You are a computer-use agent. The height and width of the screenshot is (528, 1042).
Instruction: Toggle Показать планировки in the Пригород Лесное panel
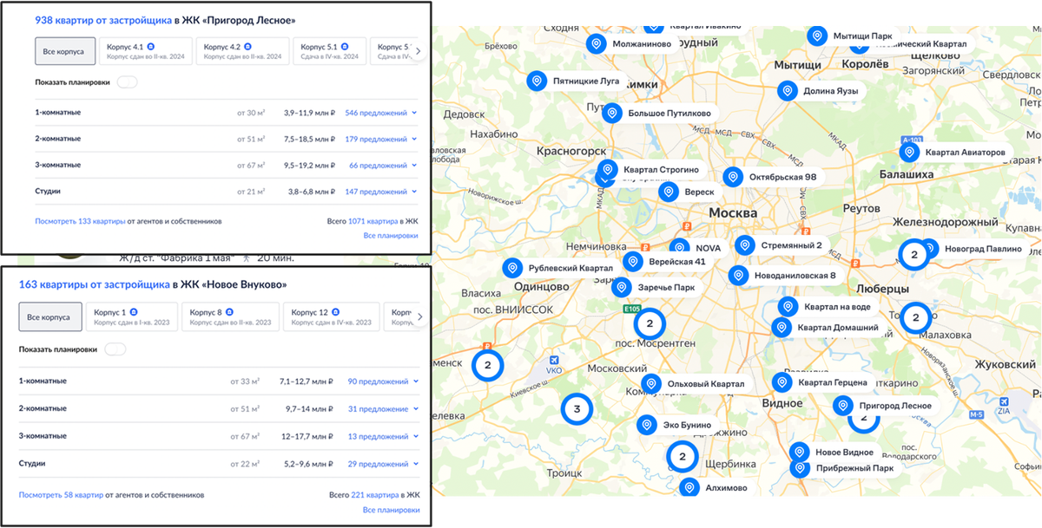point(127,82)
